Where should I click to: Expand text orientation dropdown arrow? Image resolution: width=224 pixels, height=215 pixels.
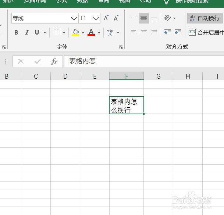click(x=174, y=18)
